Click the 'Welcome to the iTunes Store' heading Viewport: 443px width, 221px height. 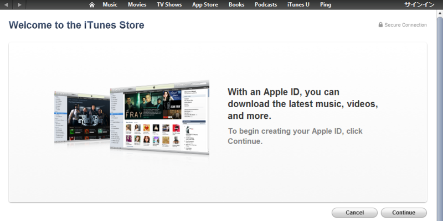pos(76,25)
